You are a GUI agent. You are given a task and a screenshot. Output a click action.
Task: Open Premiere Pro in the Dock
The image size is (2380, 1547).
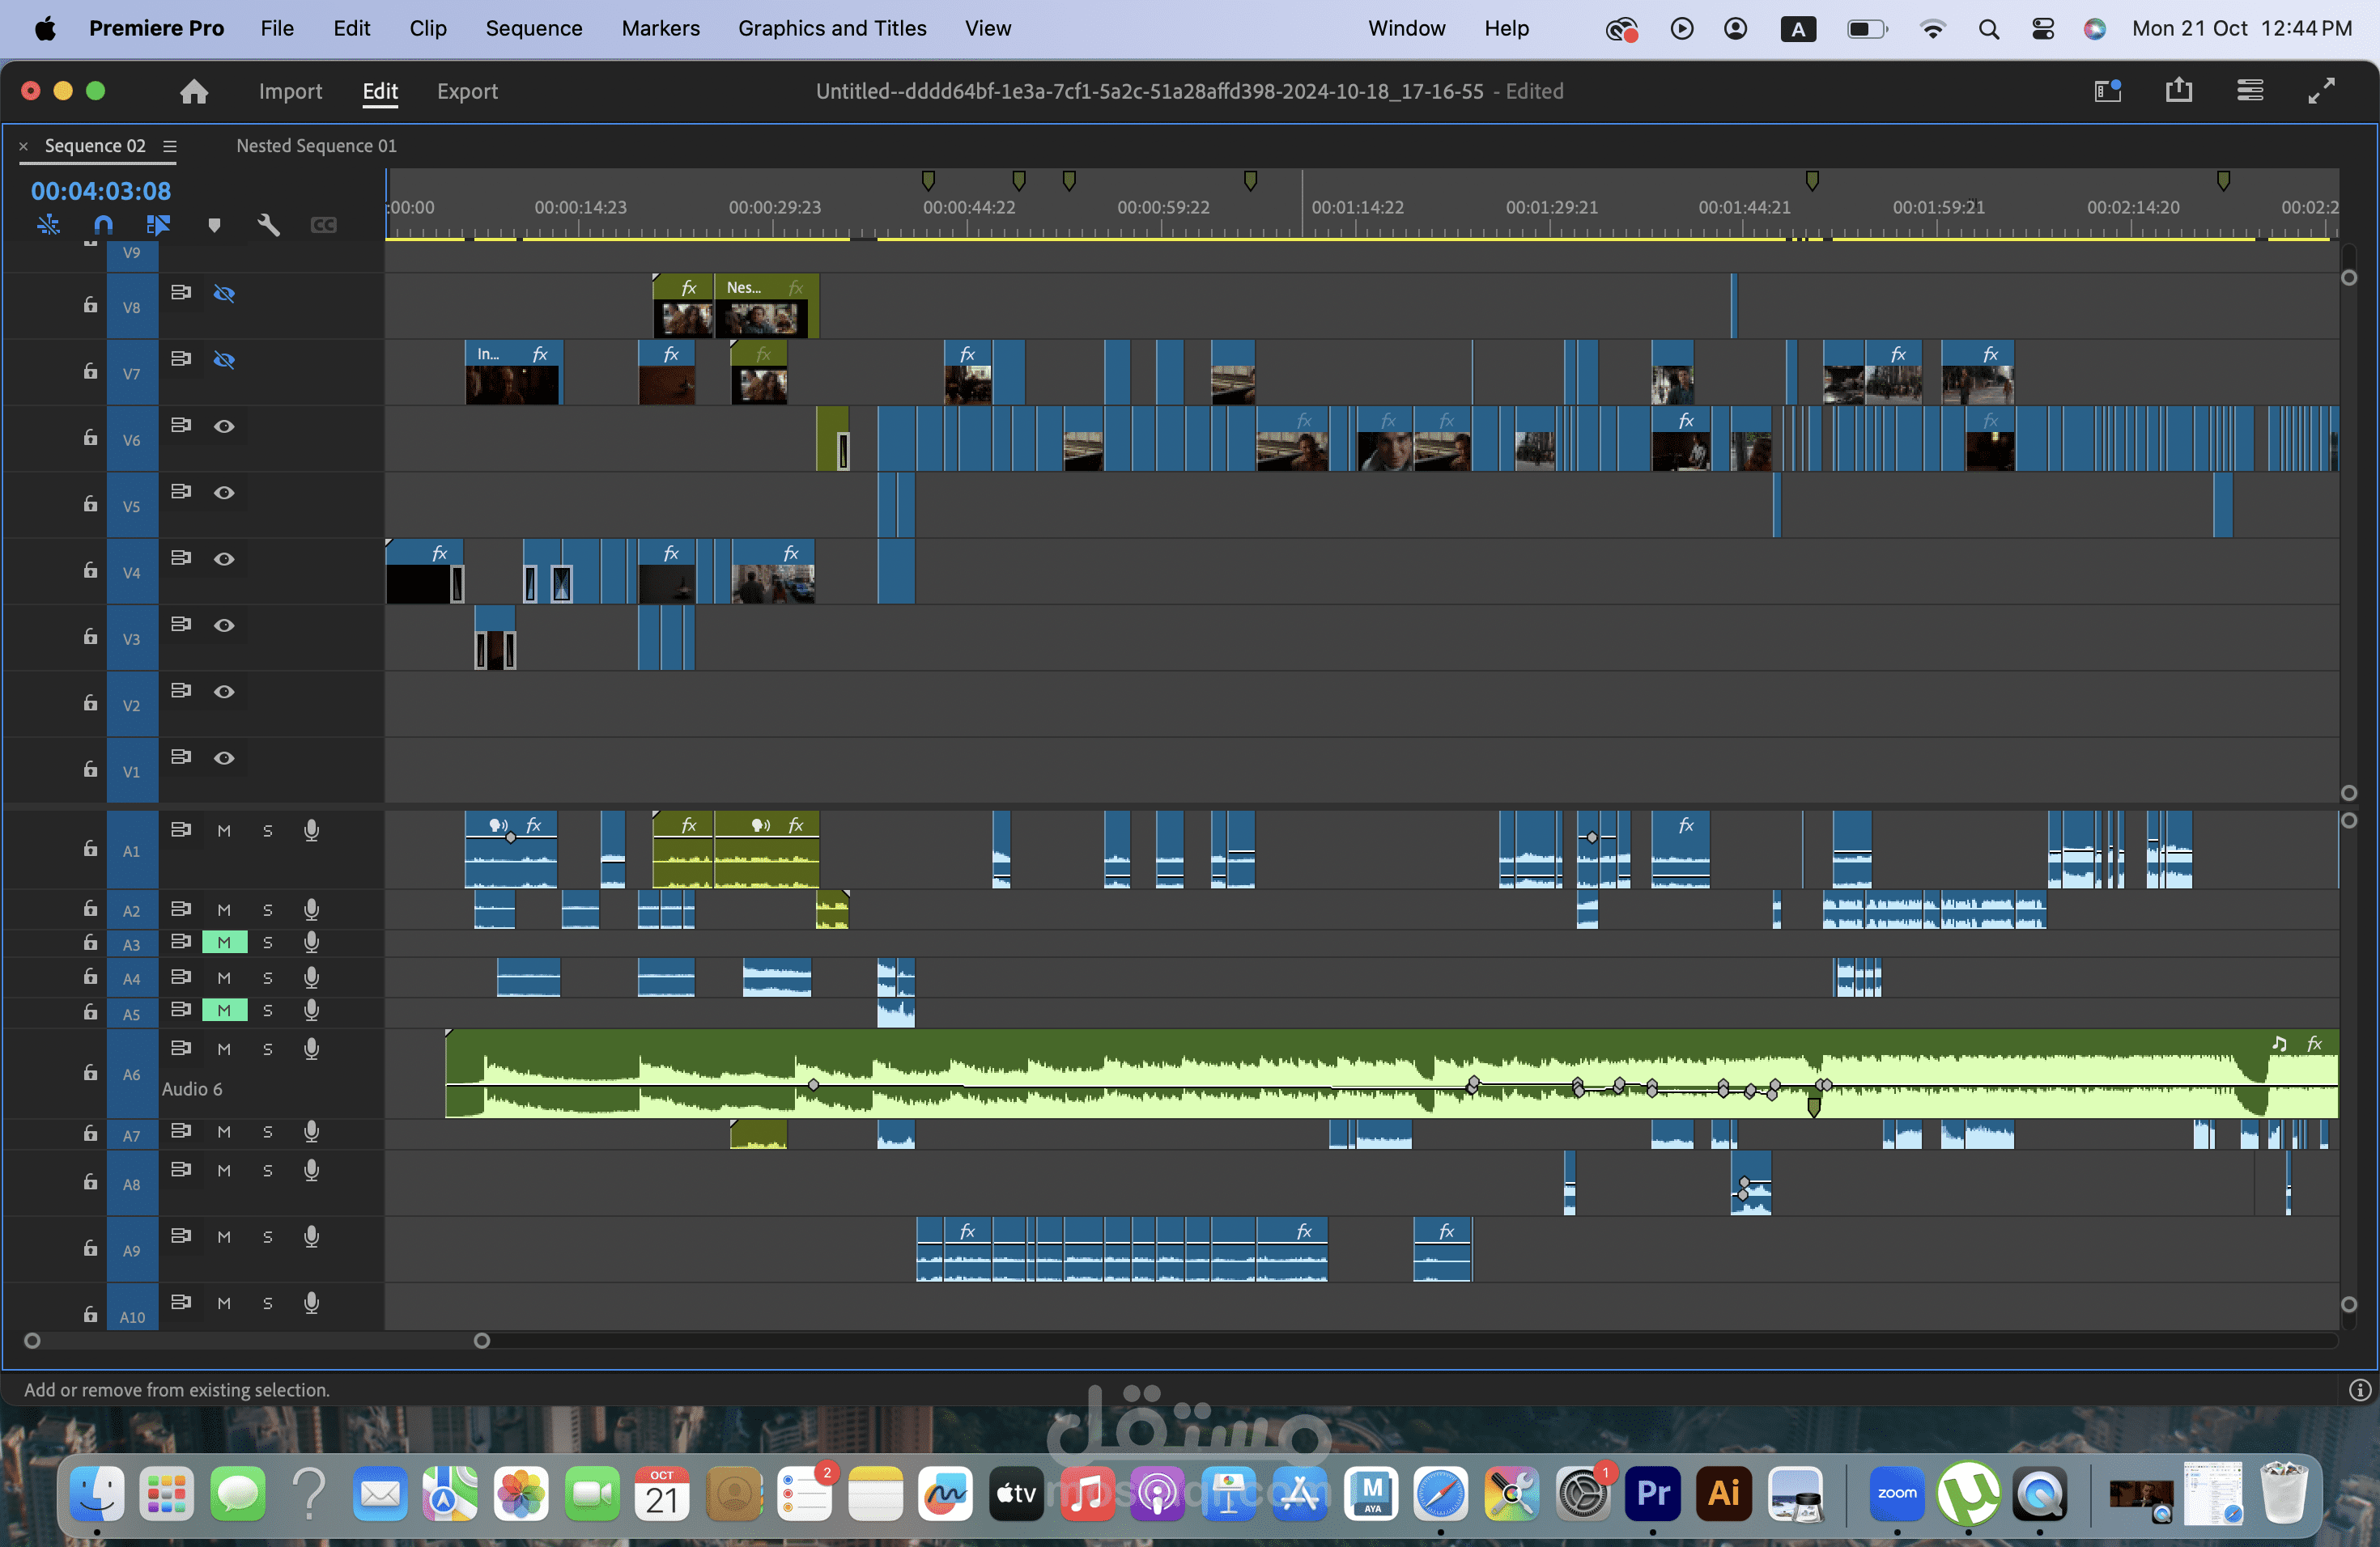(1652, 1493)
